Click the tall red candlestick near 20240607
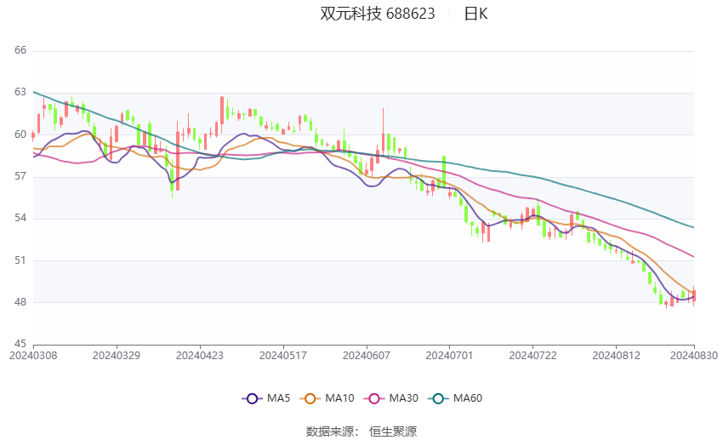Image resolution: width=723 pixels, height=440 pixels. click(x=383, y=131)
